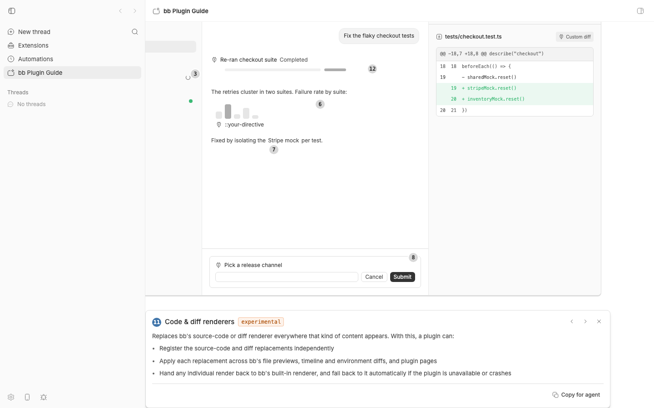Screen dimensions: 654x408
Task: Toggle the right panel icon in header
Action: [x=640, y=11]
